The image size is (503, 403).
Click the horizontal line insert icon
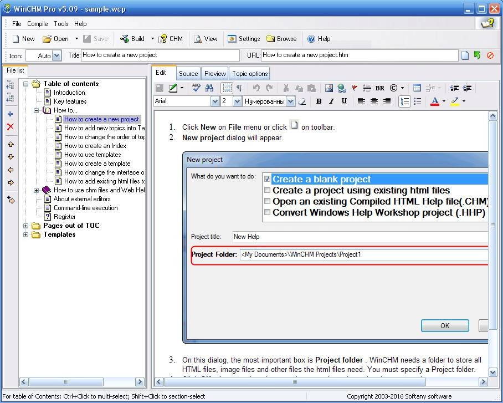[x=367, y=88]
